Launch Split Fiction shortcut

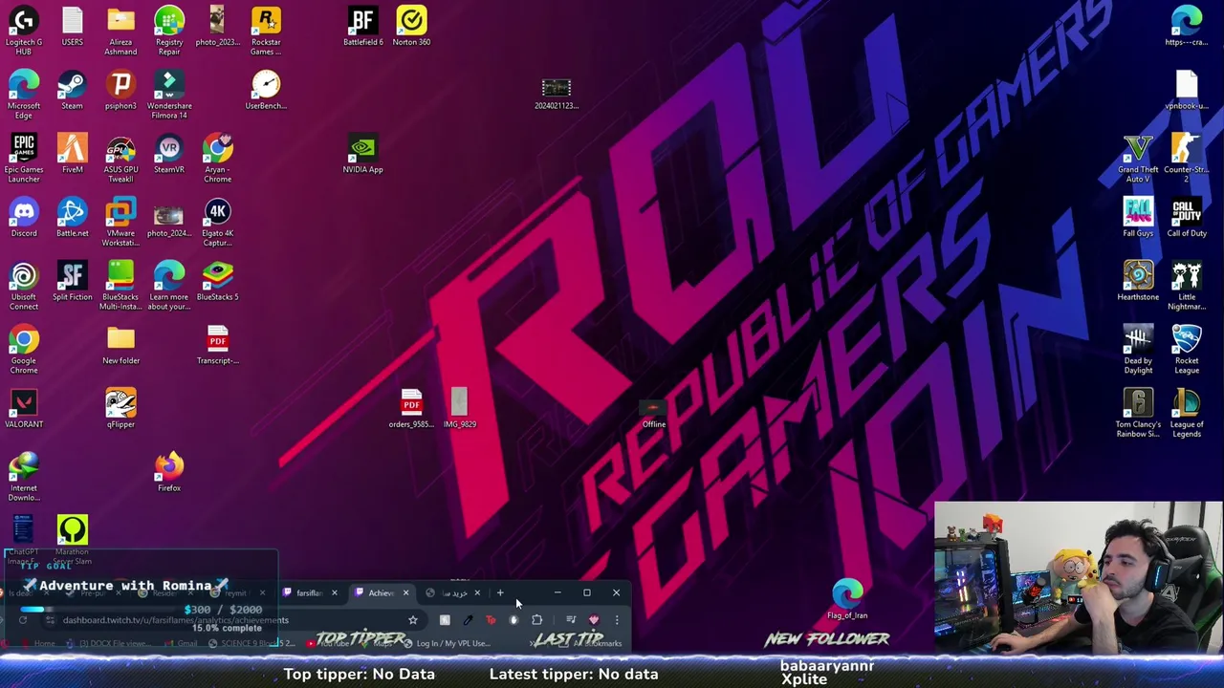click(x=72, y=282)
